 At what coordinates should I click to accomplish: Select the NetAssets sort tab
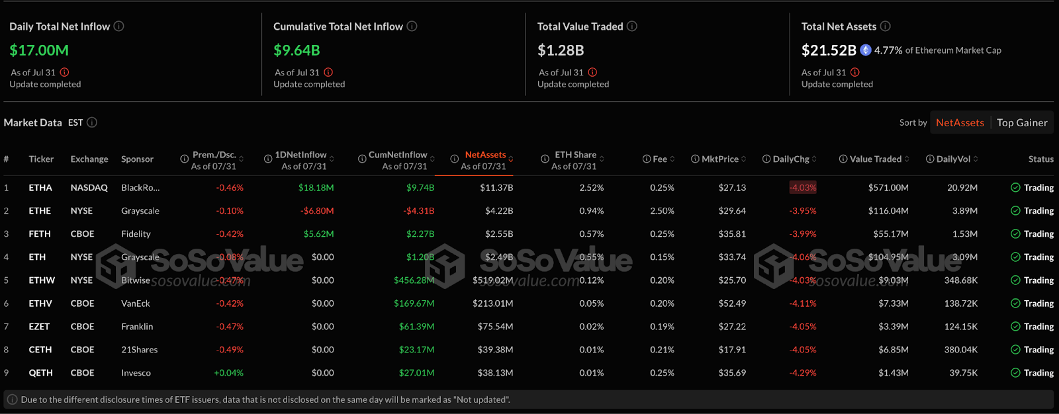pyautogui.click(x=960, y=122)
